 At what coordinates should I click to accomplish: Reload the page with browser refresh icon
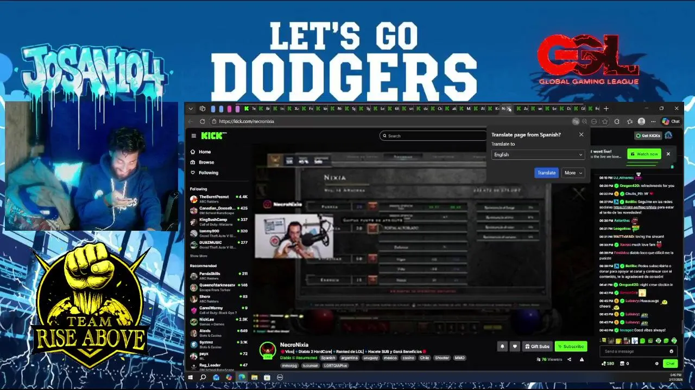tap(203, 121)
